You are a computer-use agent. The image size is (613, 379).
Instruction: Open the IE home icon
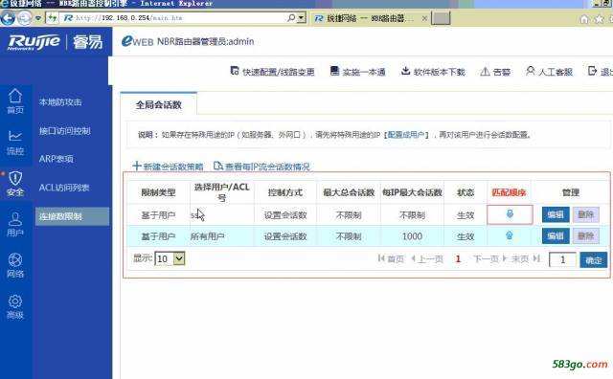pos(584,19)
